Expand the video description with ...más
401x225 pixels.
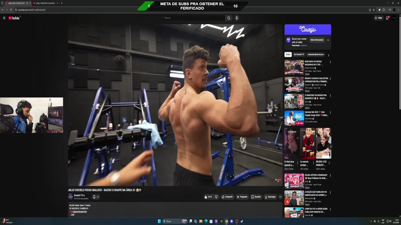[x=72, y=215]
